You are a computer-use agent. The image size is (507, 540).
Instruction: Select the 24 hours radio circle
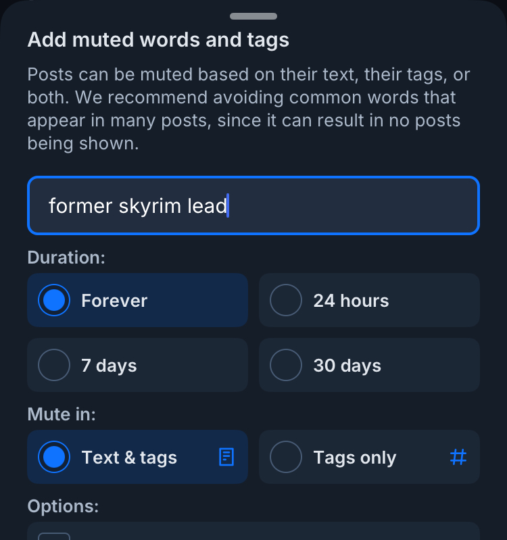click(286, 300)
